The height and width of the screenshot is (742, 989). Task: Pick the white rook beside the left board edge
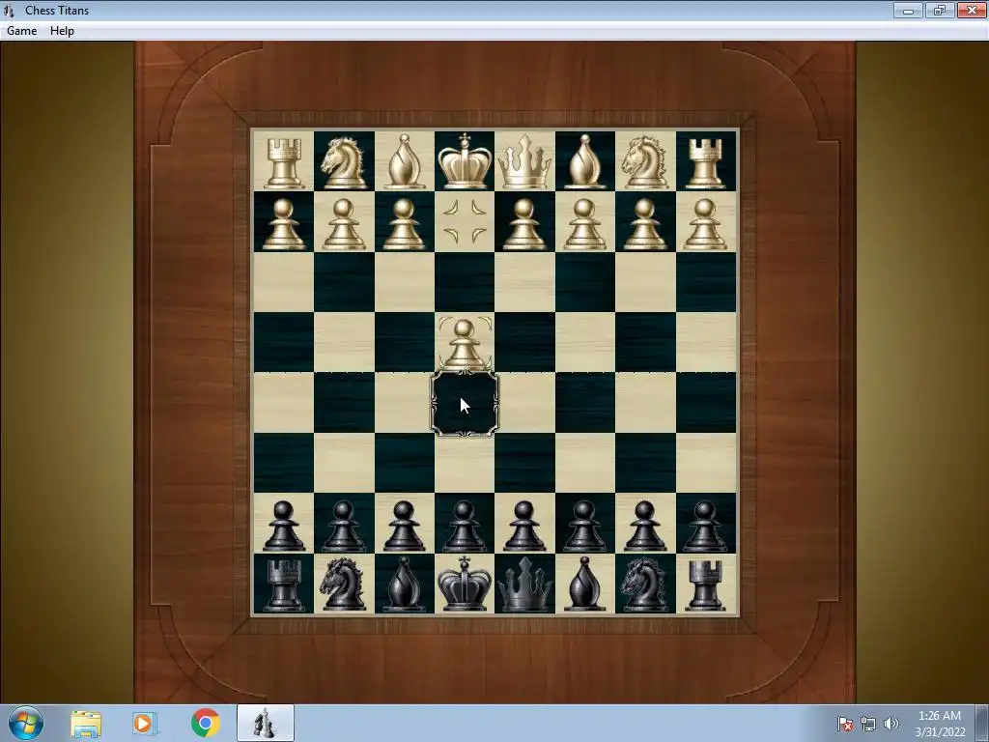coord(283,162)
